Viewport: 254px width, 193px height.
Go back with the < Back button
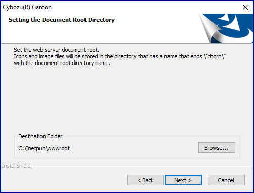tap(145, 180)
